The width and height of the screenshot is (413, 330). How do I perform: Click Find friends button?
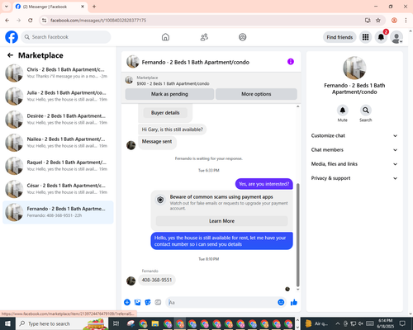[339, 37]
